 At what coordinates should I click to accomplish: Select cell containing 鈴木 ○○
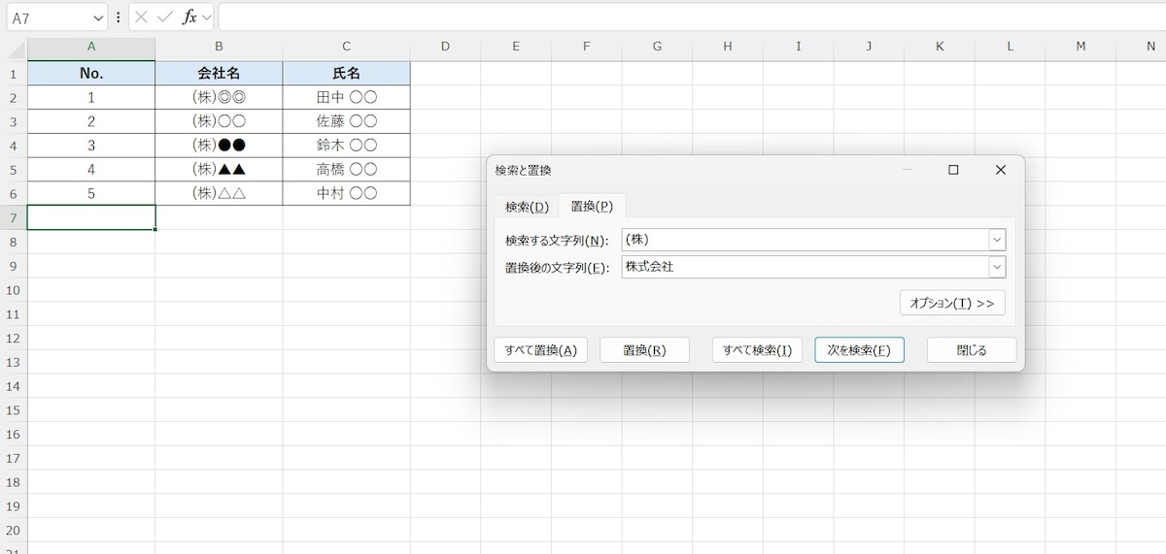coord(347,146)
